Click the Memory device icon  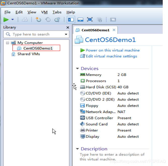coord(83,74)
